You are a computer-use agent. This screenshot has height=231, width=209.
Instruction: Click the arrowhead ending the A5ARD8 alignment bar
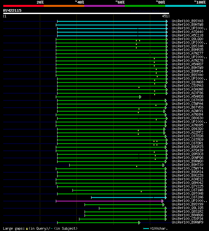pyautogui.click(x=140, y=97)
